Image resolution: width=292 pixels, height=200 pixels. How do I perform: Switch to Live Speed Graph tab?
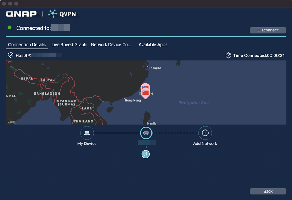pos(69,45)
